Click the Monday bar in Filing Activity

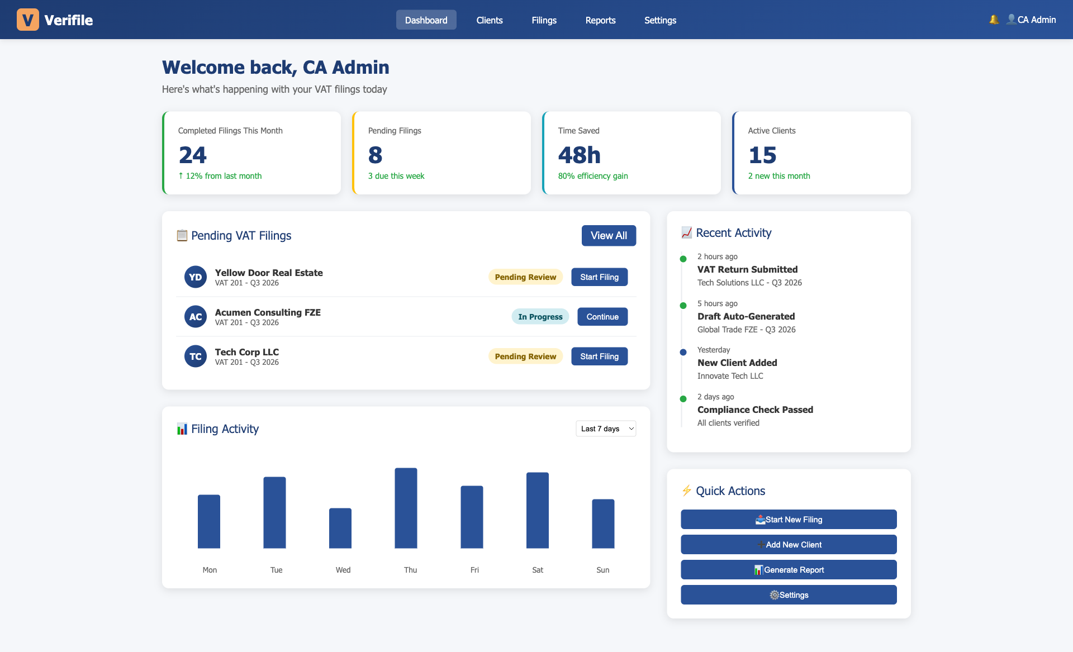pyautogui.click(x=209, y=521)
